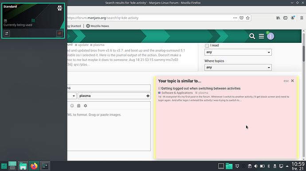Insert emoji using the smiley icon
The height and width of the screenshot is (171, 306).
click(x=72, y=106)
